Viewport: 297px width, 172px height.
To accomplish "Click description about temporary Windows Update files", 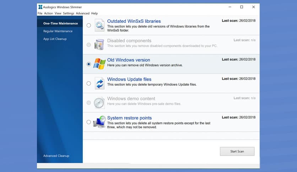I will (x=152, y=85).
